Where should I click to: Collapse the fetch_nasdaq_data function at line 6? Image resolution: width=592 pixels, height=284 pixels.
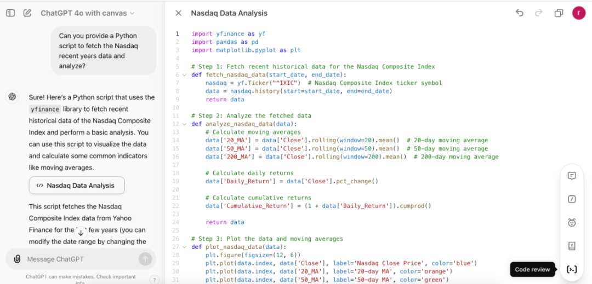coord(184,74)
